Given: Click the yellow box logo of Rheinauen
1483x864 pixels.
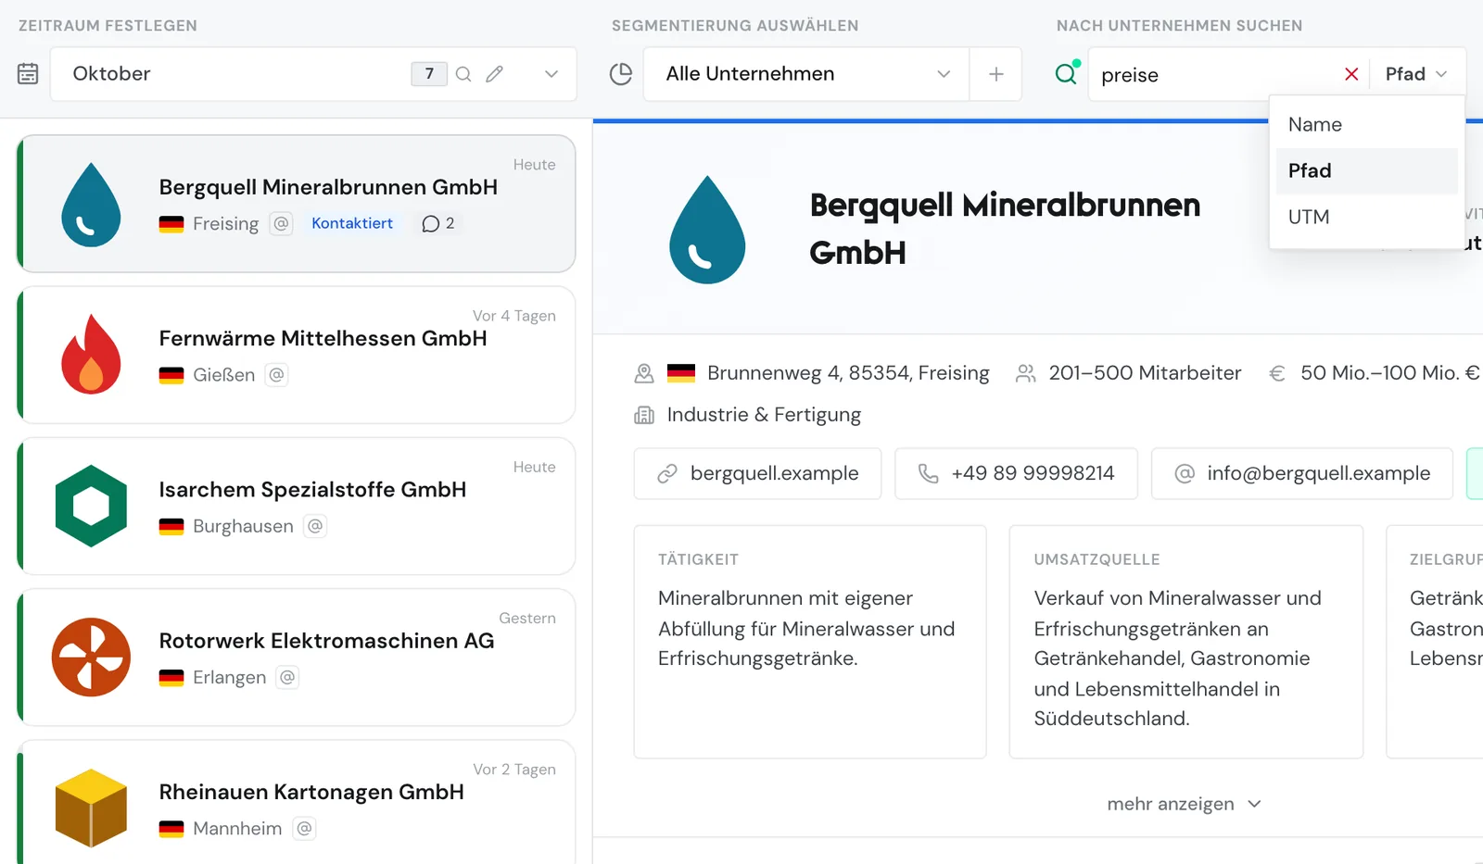Looking at the screenshot, I should (x=91, y=808).
